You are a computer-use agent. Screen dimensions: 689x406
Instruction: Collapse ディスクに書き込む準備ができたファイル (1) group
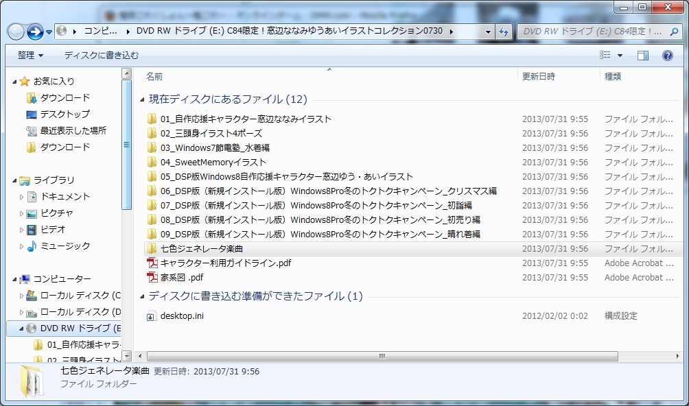(x=142, y=297)
